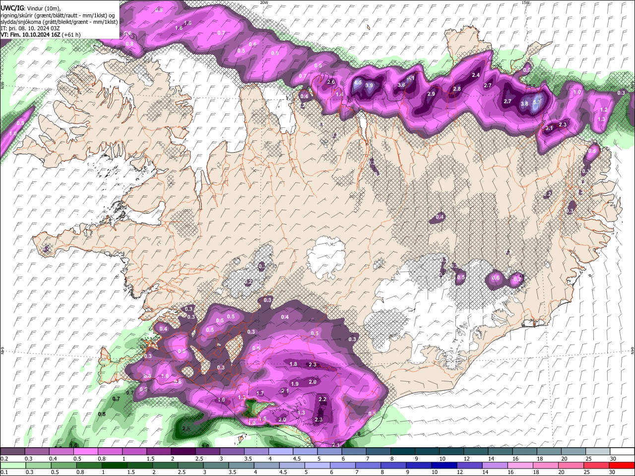The image size is (635, 476).
Task: Click the 2.6 value on the north coast
Action: (x=331, y=82)
